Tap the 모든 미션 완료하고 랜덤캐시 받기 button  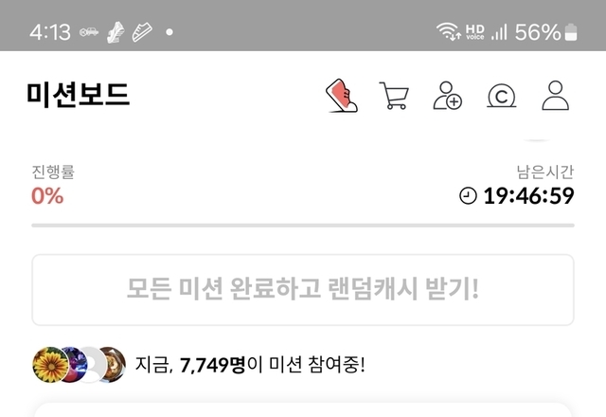[303, 290]
